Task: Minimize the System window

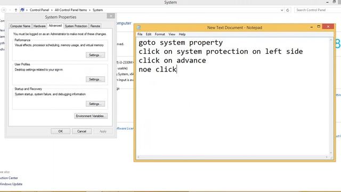Action: click(x=327, y=2)
